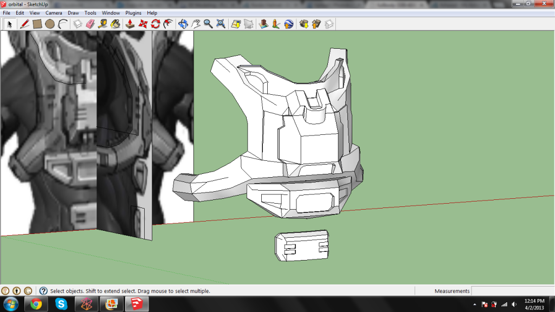Select the Move tool
The width and height of the screenshot is (555, 312).
click(x=143, y=24)
